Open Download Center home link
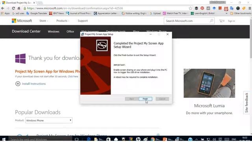Viewport: 252px width, 142px height. pos(26,32)
